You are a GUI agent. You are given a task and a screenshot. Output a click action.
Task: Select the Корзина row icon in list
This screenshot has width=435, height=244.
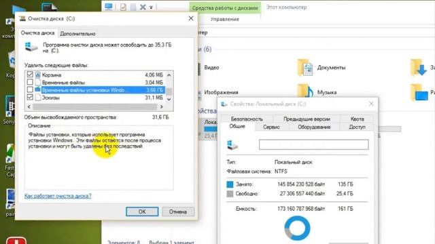click(x=38, y=75)
